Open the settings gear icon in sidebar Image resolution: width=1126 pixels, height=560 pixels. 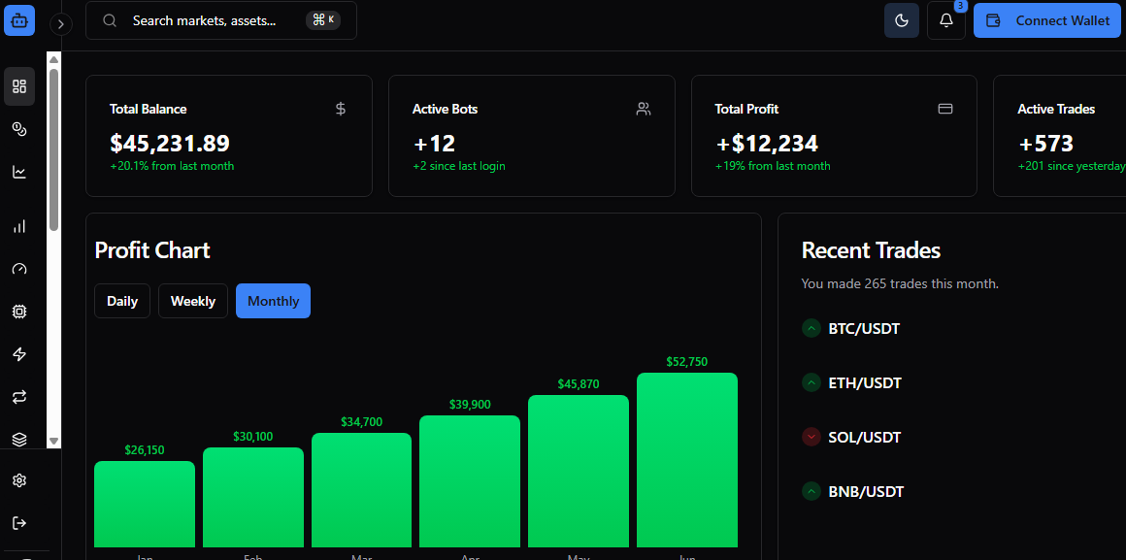click(19, 480)
